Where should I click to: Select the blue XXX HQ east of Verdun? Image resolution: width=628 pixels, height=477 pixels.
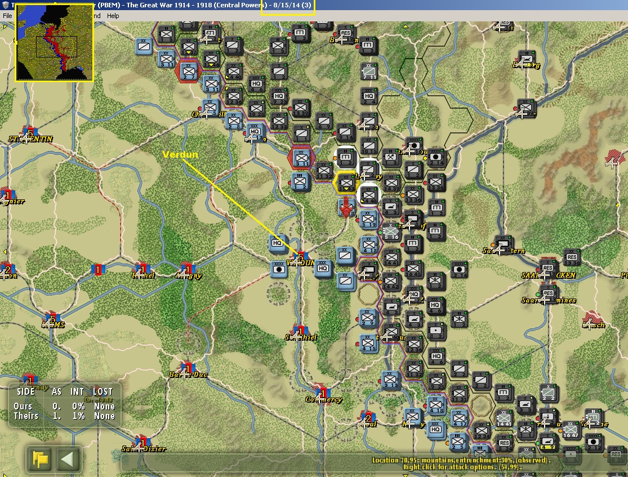(x=324, y=268)
